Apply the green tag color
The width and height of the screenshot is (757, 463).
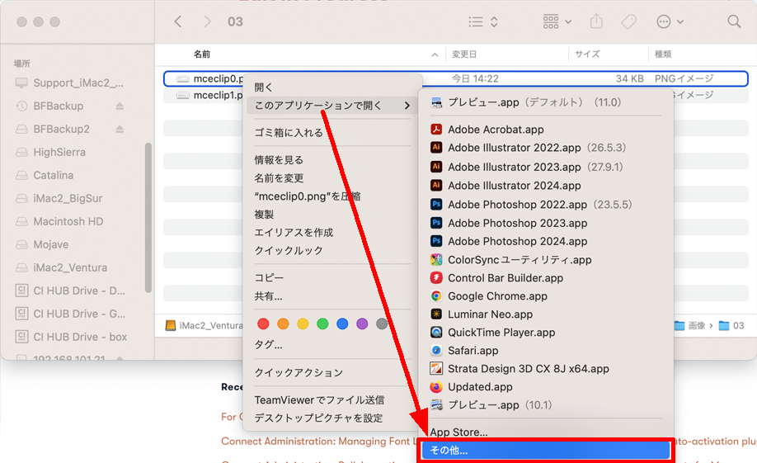322,324
